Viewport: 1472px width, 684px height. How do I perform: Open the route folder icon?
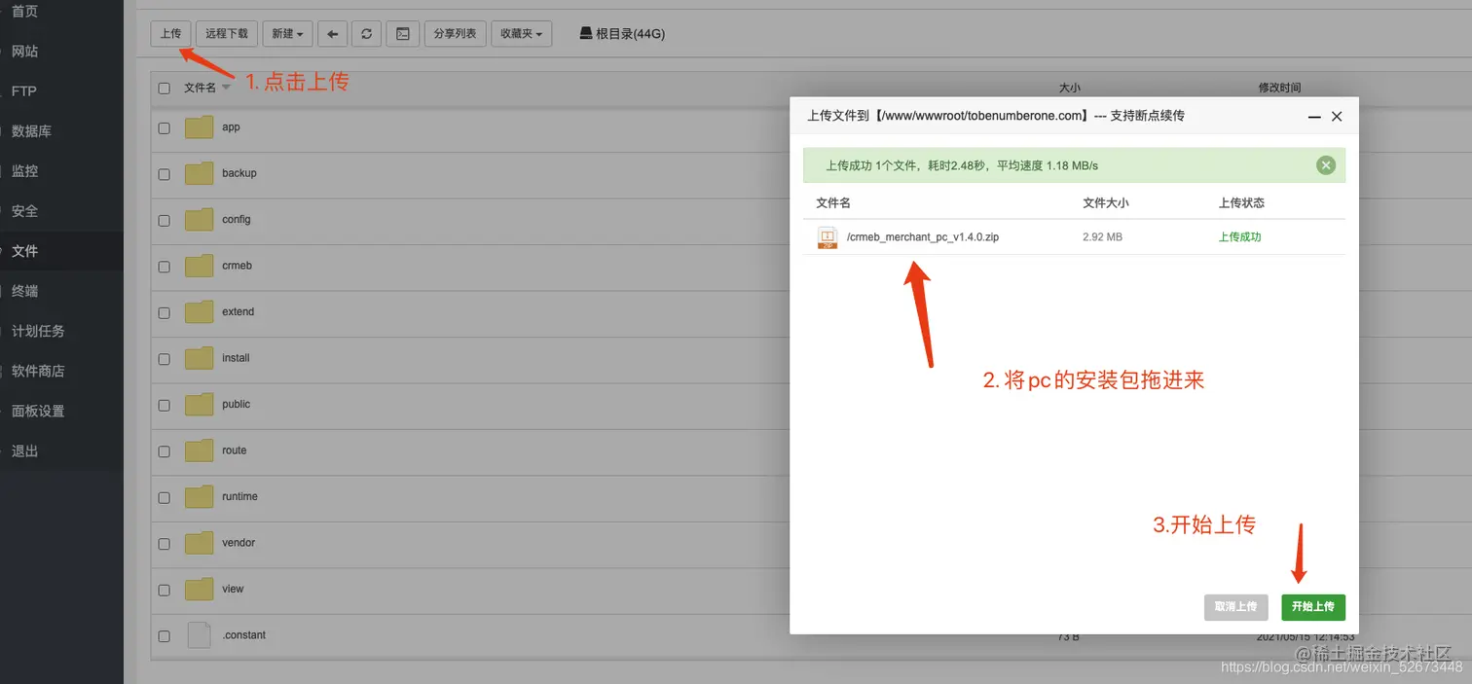tap(199, 450)
